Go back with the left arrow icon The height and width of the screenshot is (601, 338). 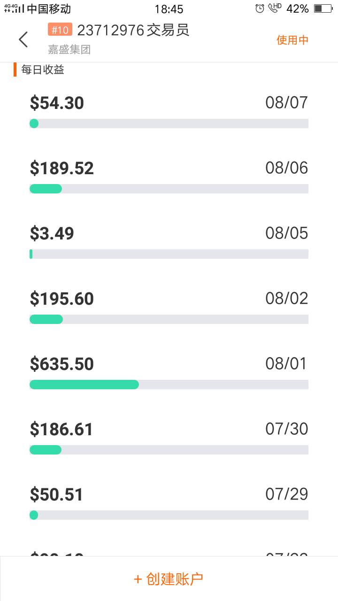pos(23,40)
